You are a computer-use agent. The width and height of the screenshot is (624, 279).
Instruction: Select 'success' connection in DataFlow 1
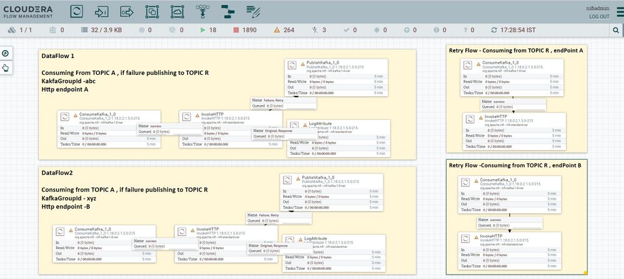(171, 129)
